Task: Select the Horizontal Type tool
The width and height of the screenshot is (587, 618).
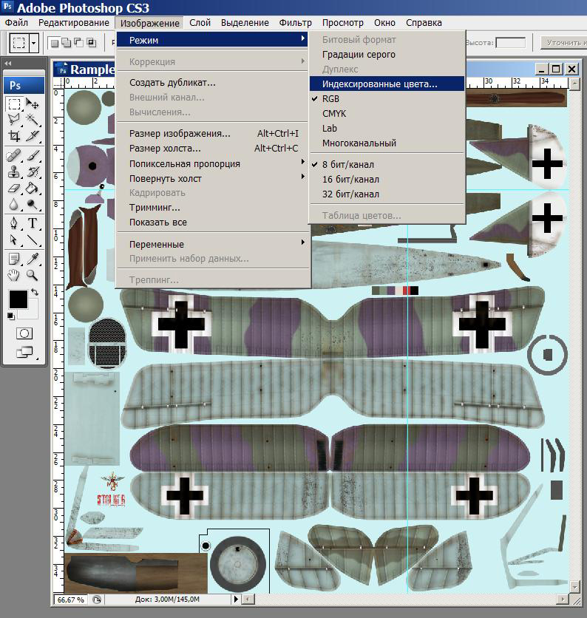Action: coord(33,223)
